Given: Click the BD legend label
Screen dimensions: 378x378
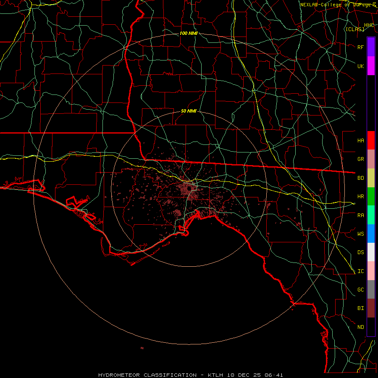Looking at the screenshot, I should tap(361, 178).
